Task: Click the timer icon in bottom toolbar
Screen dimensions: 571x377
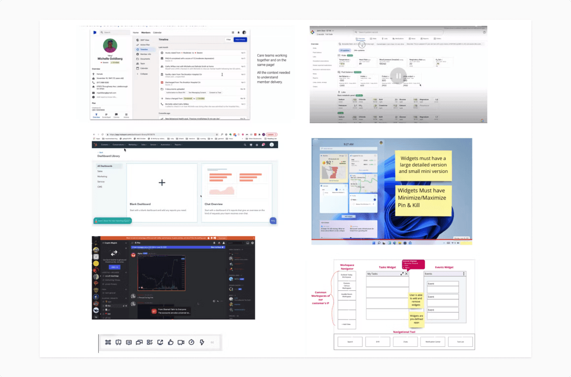Action: point(191,342)
